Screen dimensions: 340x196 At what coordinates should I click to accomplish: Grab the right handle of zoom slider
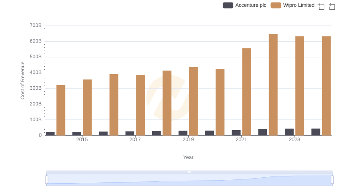(332, 180)
